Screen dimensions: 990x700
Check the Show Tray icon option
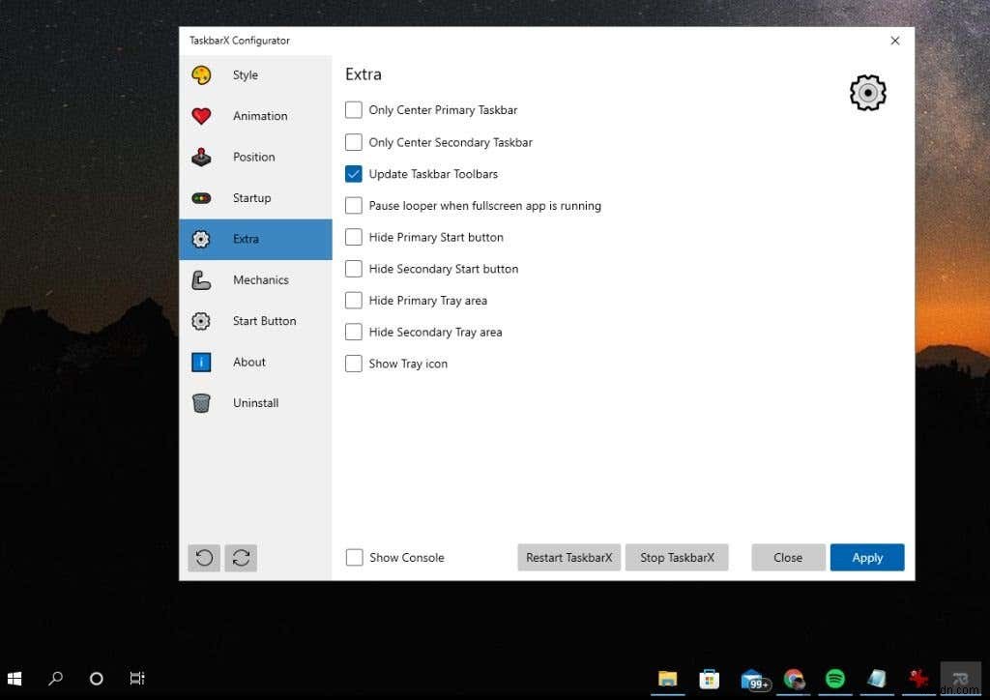pyautogui.click(x=354, y=364)
